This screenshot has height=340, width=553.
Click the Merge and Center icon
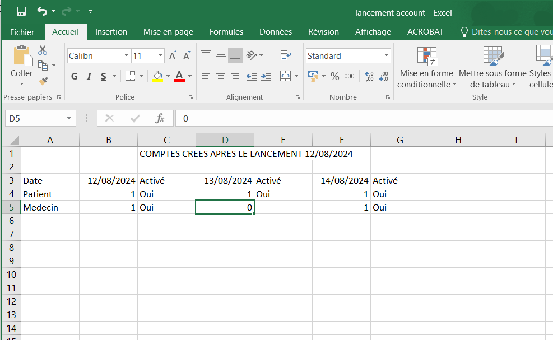(x=286, y=76)
